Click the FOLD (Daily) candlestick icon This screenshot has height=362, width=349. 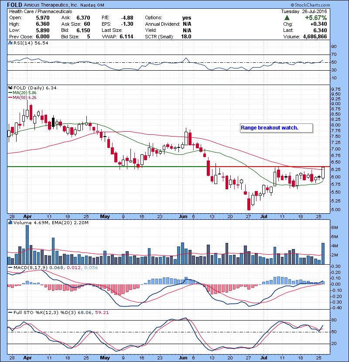10,88
